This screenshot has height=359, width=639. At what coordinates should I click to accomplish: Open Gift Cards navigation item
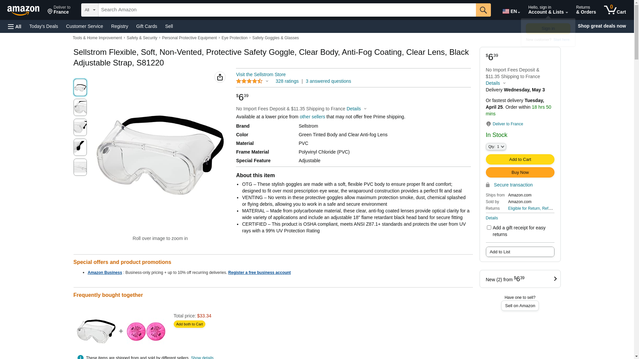(x=146, y=26)
